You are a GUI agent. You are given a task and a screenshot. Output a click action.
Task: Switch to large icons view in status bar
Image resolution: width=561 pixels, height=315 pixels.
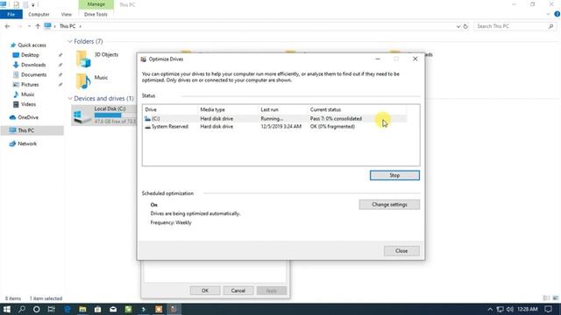[x=555, y=298]
